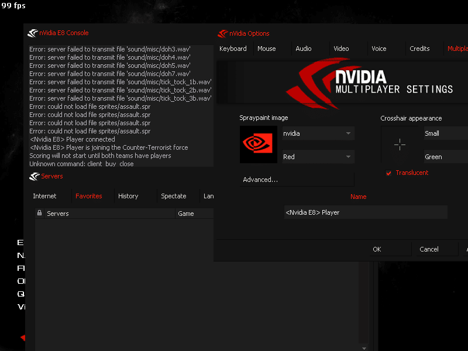Click the nVidia E8 Console title icon
This screenshot has width=468, height=351.
(33, 33)
